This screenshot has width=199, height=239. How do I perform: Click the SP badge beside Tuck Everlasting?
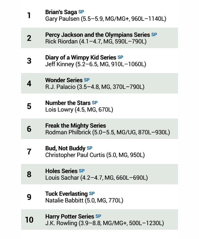[92, 193]
